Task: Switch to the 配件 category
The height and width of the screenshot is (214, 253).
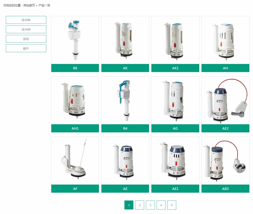Action: pos(26,49)
